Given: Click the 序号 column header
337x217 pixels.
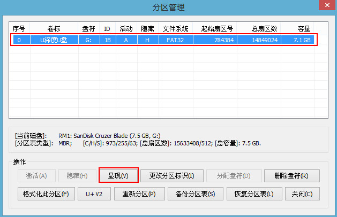Looking at the screenshot, I should click(x=19, y=28).
